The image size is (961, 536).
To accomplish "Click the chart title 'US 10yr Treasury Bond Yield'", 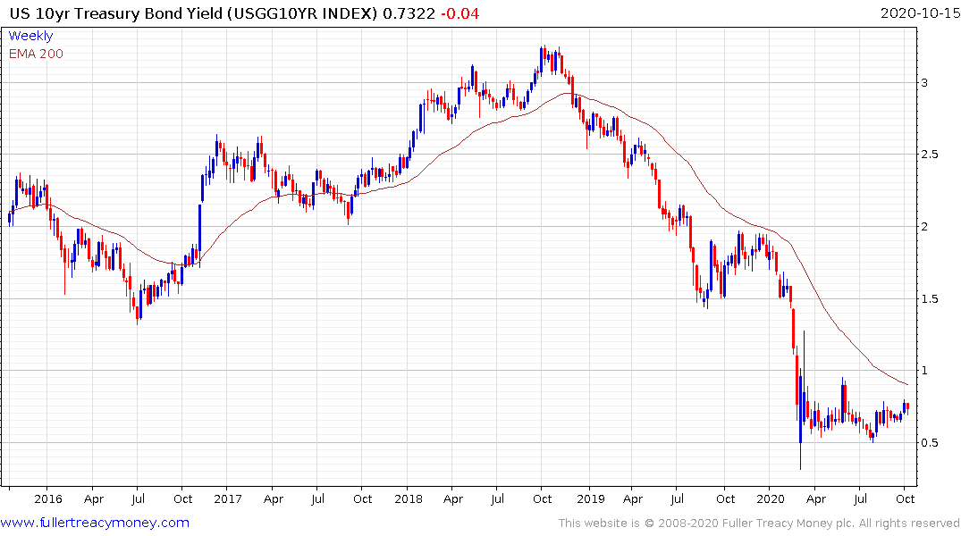I will pos(116,13).
